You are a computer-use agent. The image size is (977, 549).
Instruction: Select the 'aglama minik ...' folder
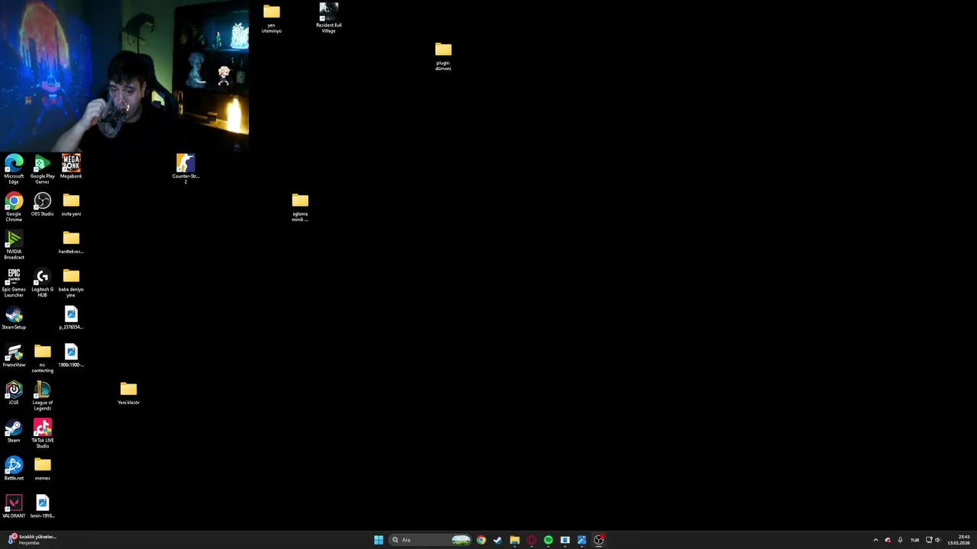pos(300,207)
